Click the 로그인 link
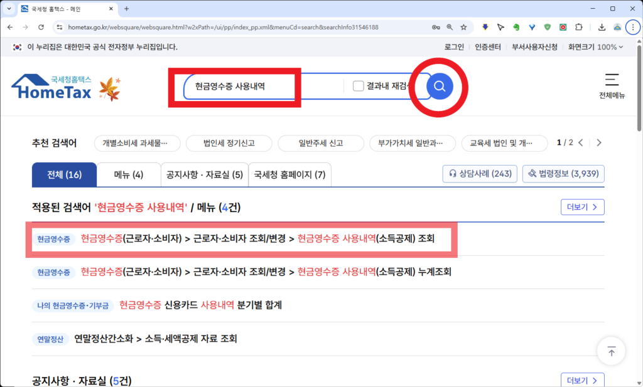Viewport: 643px width, 387px height. (x=453, y=47)
